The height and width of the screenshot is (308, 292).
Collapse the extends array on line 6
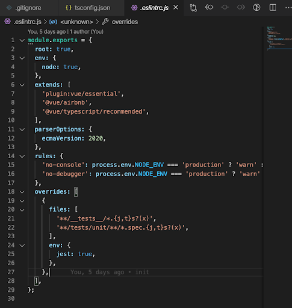pyautogui.click(x=22, y=85)
